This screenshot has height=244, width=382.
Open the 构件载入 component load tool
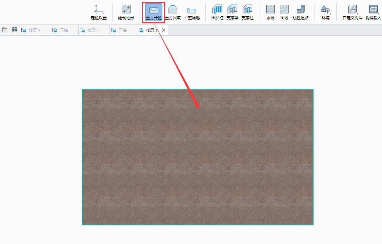[373, 12]
